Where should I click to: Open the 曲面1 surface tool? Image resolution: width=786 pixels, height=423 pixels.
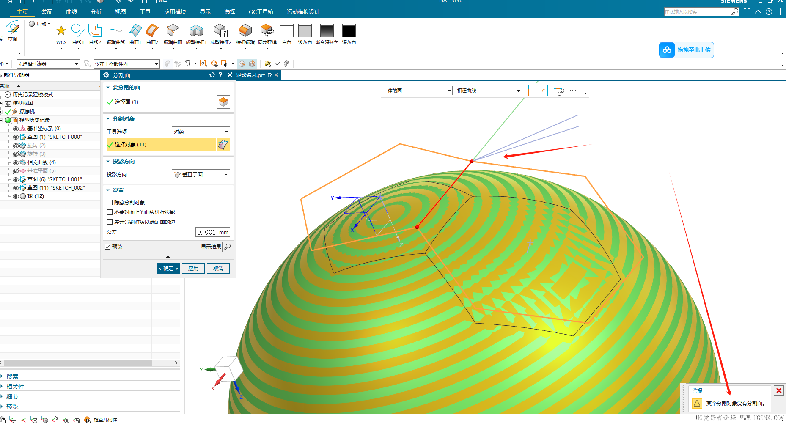click(x=135, y=30)
